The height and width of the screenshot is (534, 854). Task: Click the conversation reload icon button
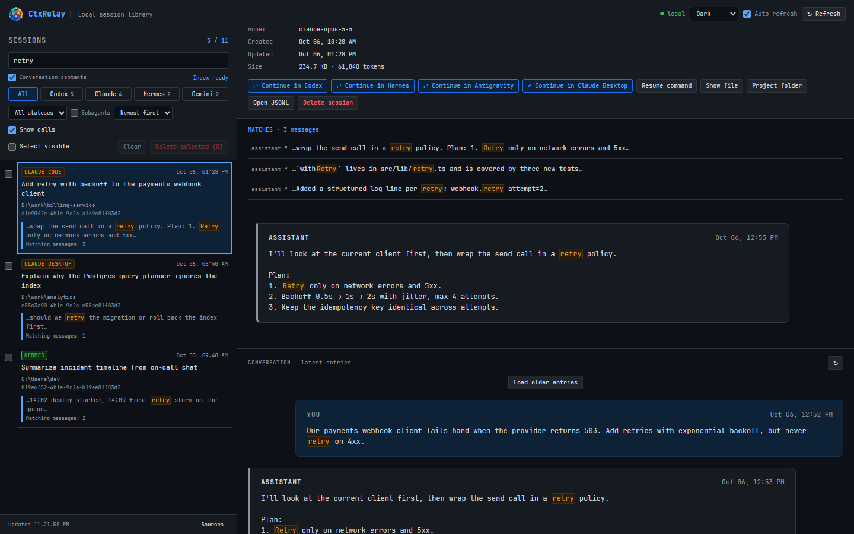(835, 363)
